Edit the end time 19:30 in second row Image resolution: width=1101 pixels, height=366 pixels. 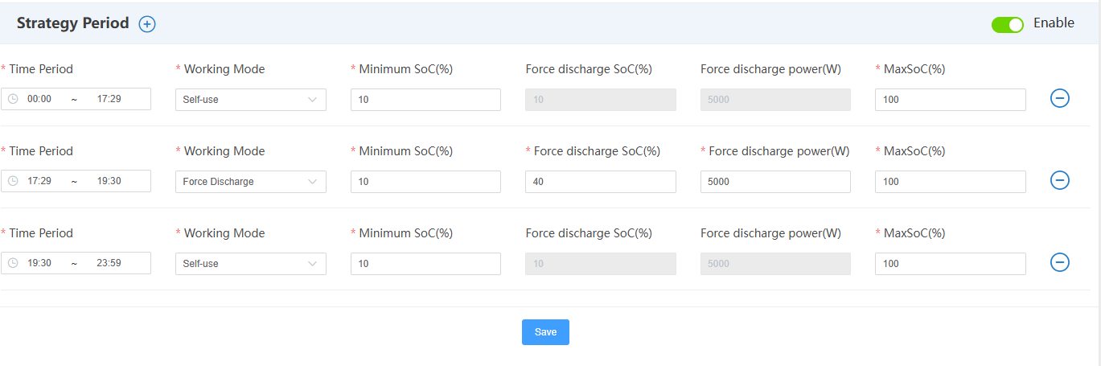click(x=109, y=182)
